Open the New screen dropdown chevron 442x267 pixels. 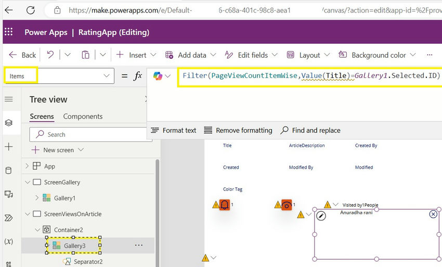[81, 149]
